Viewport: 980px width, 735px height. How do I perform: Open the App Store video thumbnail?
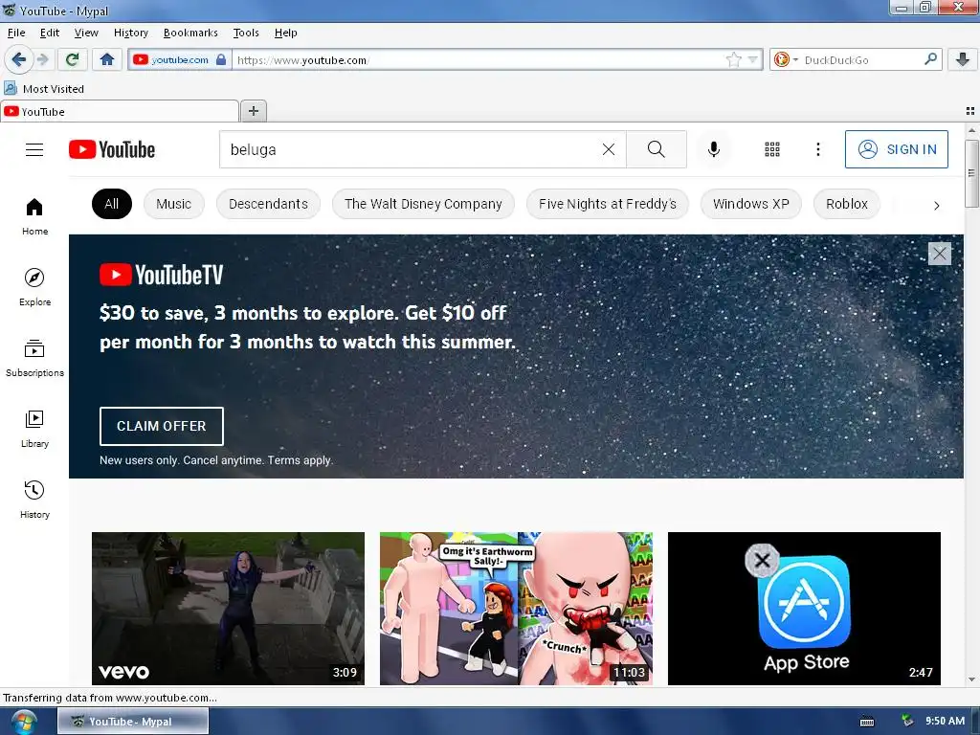pyautogui.click(x=804, y=609)
